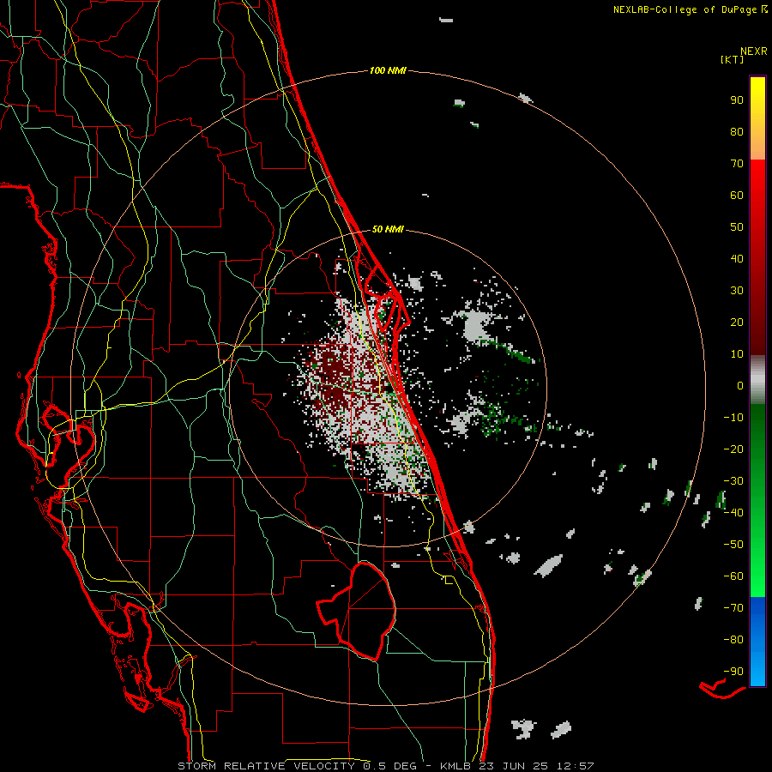
Task: Click the [KT] units label
Action: click(x=732, y=59)
